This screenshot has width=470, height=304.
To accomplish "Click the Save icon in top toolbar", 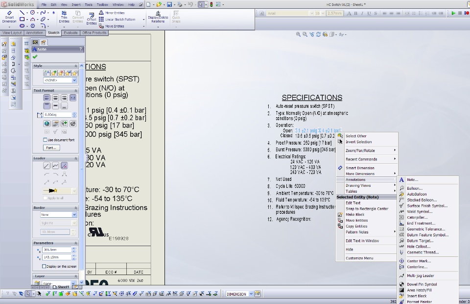I will (x=169, y=4).
